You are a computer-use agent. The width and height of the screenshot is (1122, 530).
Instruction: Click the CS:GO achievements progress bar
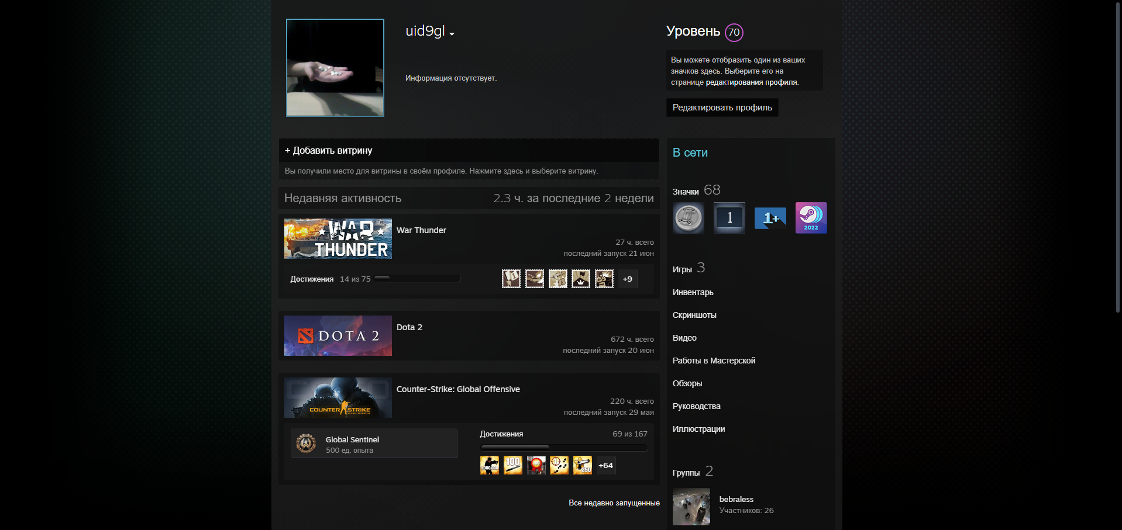(564, 448)
